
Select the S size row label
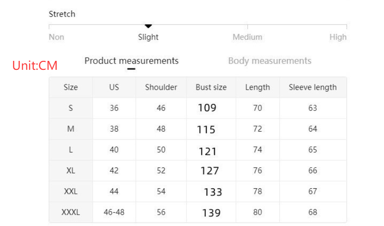click(x=71, y=108)
